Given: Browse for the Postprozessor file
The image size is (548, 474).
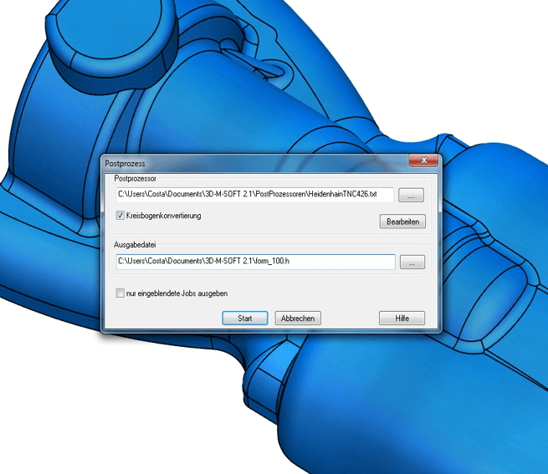Looking at the screenshot, I should [x=411, y=196].
